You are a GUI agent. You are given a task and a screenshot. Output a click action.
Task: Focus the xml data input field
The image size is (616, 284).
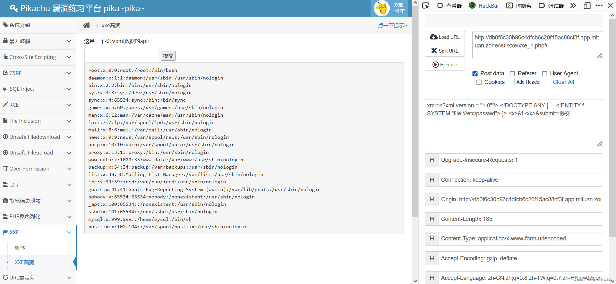pos(122,55)
